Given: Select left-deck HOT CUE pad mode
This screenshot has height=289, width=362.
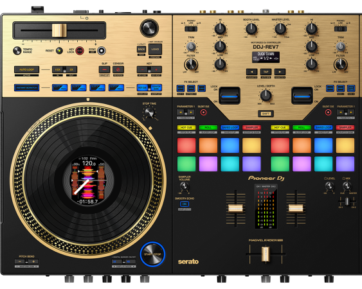Looking at the screenshot, I should coord(186,128).
